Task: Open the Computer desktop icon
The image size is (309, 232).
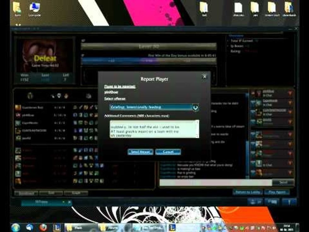Action: (34, 8)
